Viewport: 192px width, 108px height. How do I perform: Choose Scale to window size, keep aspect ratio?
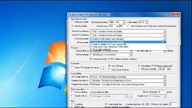click(128, 44)
